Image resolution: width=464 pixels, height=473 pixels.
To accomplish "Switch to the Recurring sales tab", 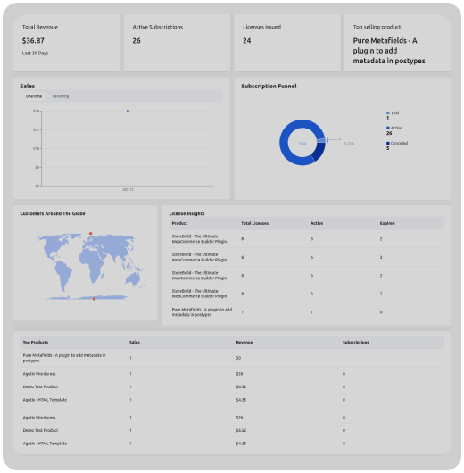I will click(x=61, y=96).
